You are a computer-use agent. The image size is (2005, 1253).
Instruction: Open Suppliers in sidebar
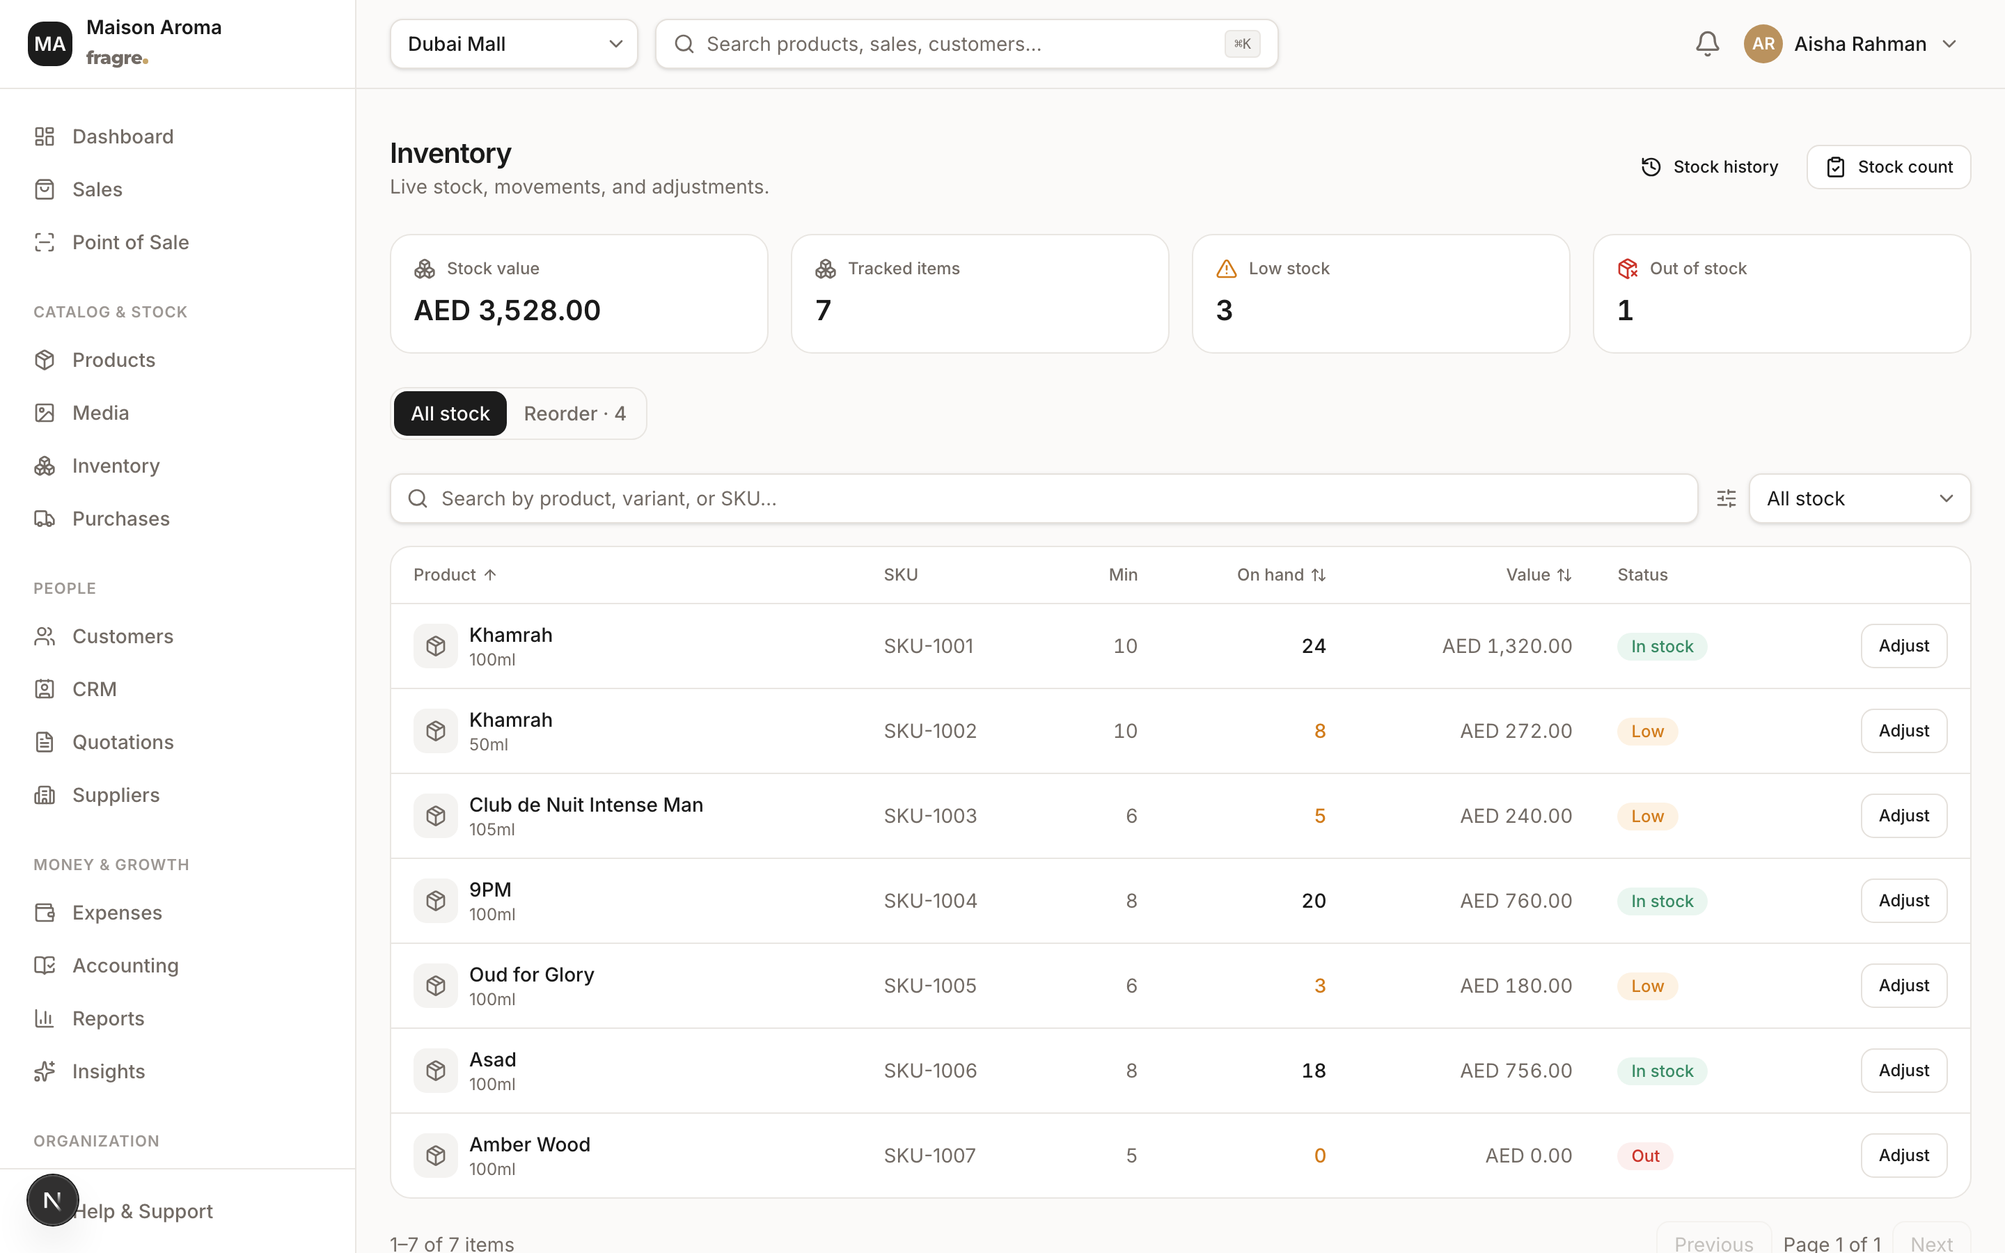(178, 795)
